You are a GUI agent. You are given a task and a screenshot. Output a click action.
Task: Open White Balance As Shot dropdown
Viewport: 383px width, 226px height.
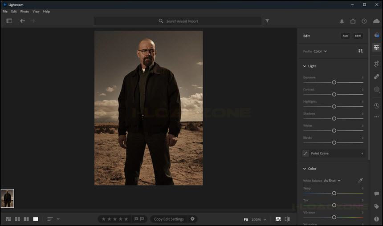pyautogui.click(x=332, y=181)
